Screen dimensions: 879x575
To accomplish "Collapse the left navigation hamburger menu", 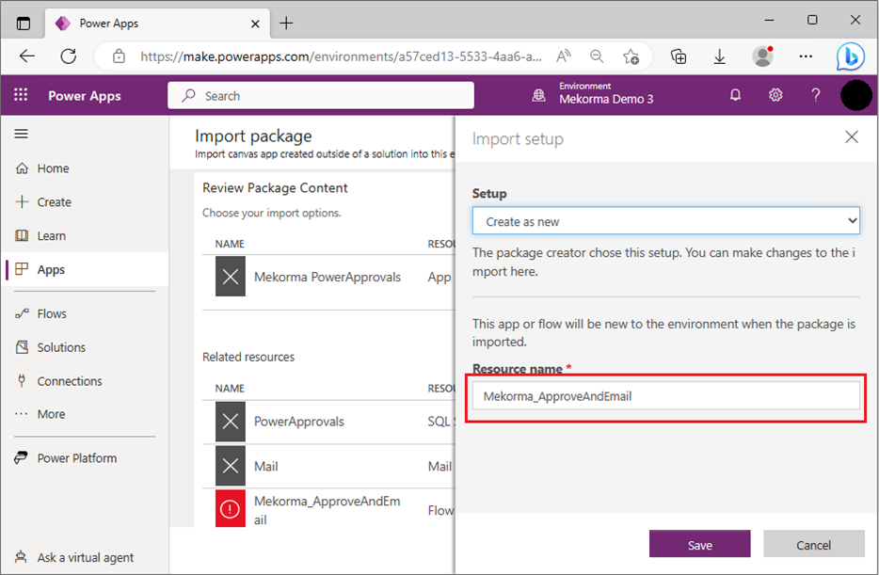I will (21, 135).
